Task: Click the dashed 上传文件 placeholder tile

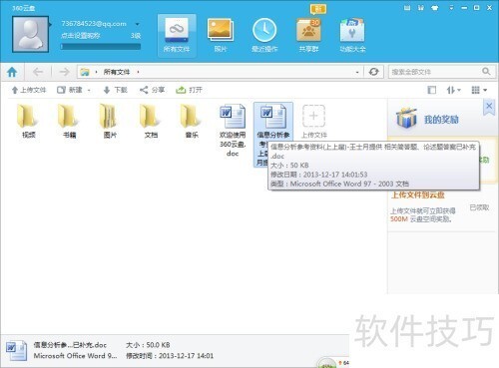Action: (313, 121)
